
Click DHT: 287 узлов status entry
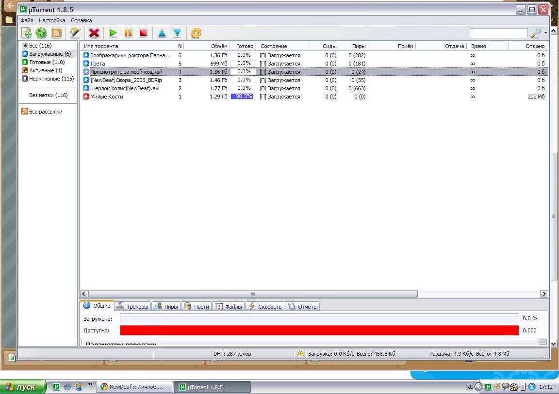tap(232, 354)
